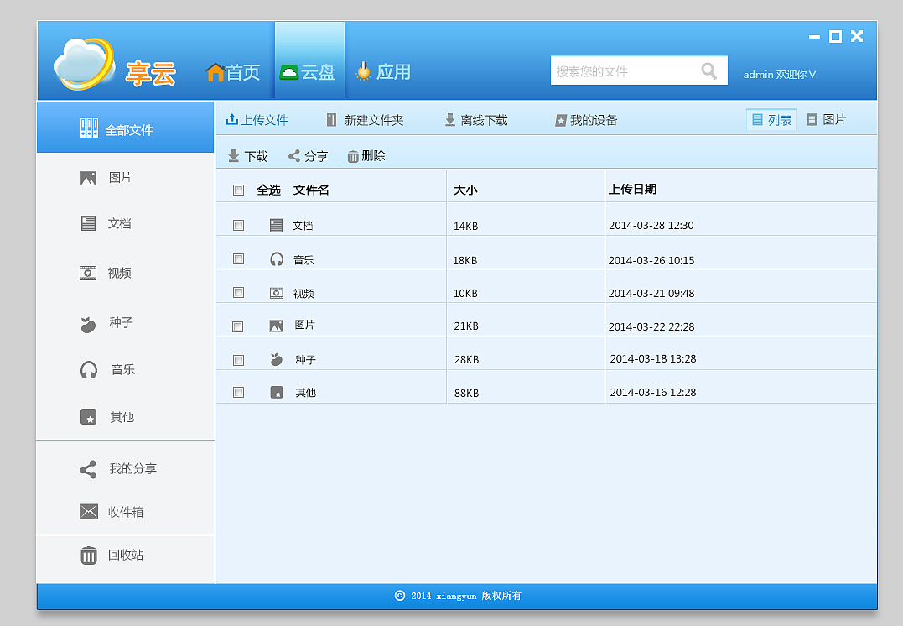Click the 音乐 headphones icon in file list
903x626 pixels.
coord(277,258)
